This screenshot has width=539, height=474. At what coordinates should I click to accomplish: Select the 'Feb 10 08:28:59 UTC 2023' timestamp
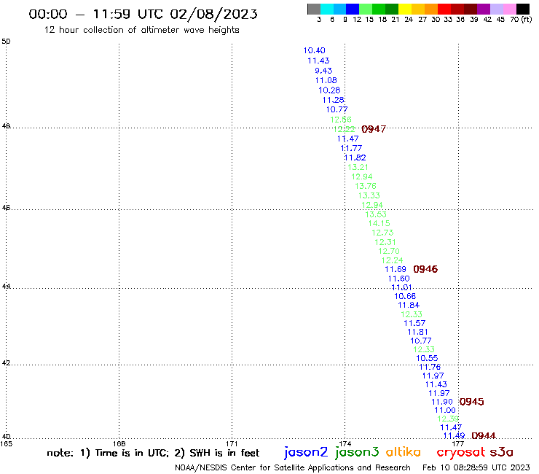point(476,467)
